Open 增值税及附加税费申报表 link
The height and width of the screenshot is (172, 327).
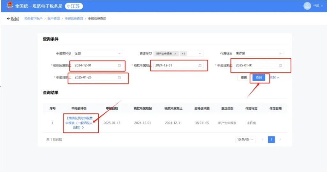tap(80, 123)
